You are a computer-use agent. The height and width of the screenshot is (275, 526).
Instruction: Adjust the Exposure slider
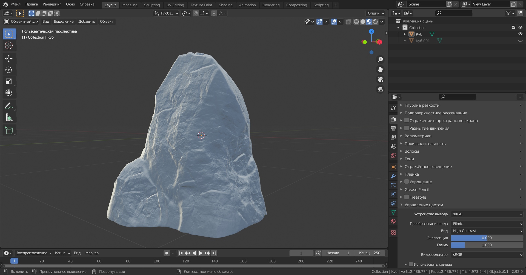pyautogui.click(x=487, y=238)
